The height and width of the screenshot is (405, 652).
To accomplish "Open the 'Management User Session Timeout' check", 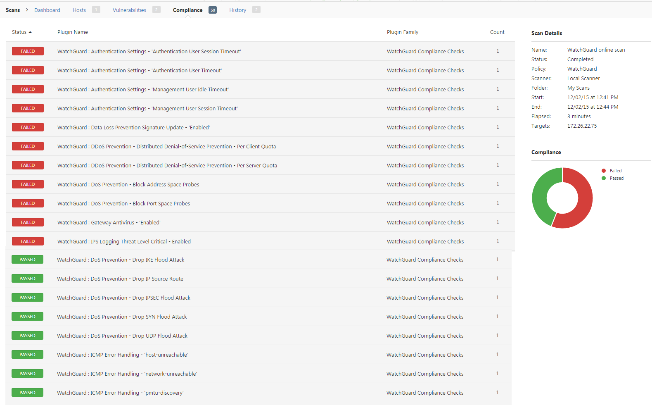I will pyautogui.click(x=147, y=108).
